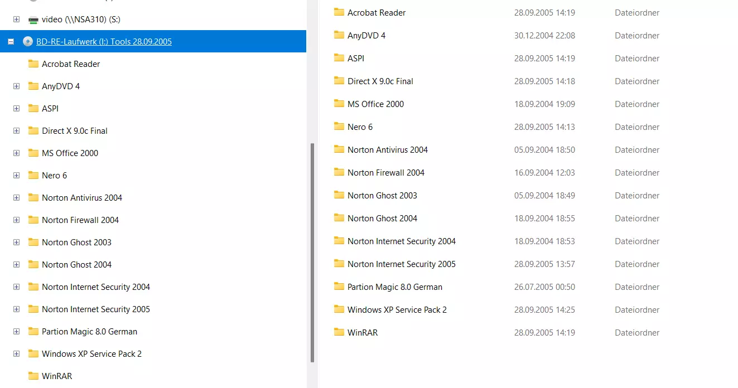Click MS Office 2000 folder icon in list
Screen dimensions: 738x388
coord(339,103)
